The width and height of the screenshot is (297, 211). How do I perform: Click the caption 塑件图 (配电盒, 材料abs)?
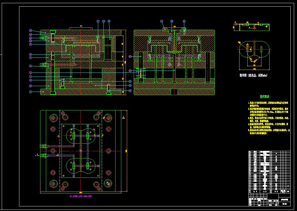pos(253,75)
